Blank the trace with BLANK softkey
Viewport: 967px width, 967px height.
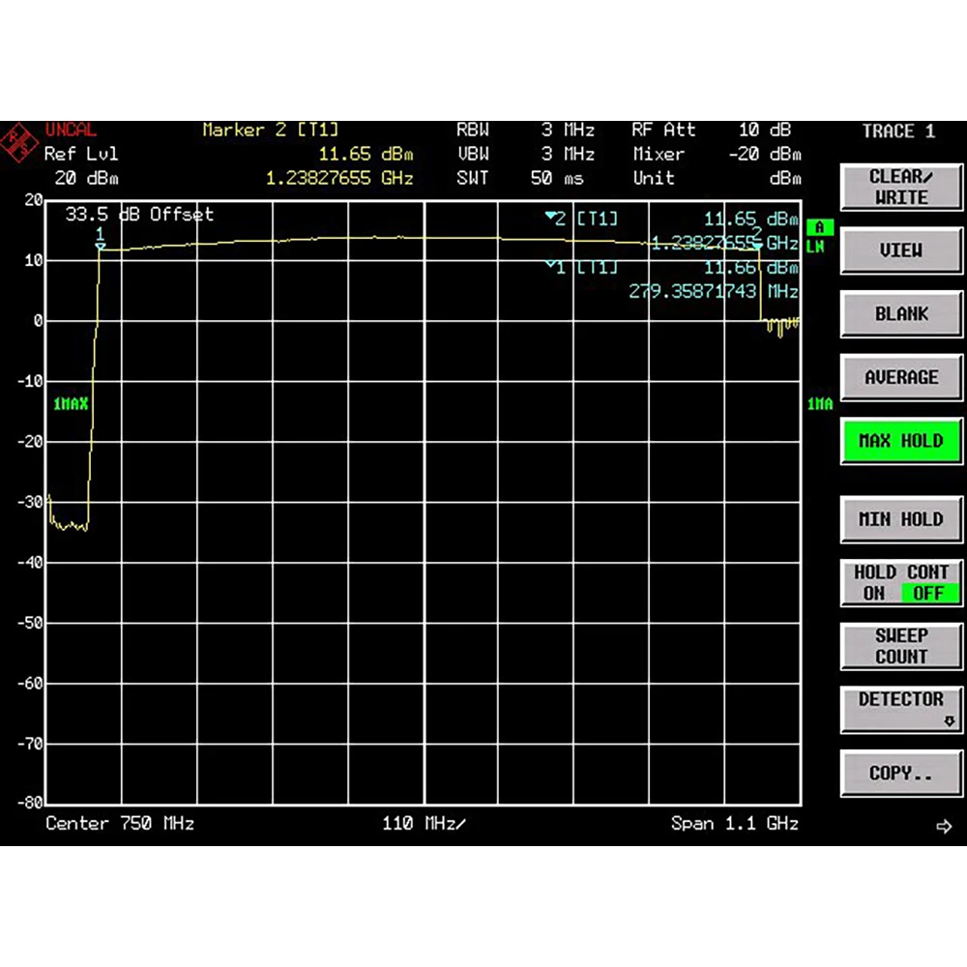pyautogui.click(x=900, y=314)
